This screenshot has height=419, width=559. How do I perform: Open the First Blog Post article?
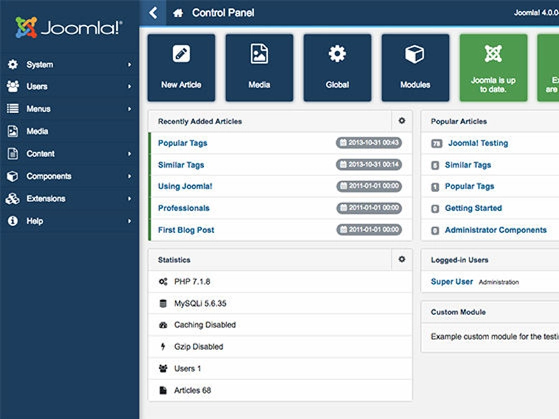pyautogui.click(x=186, y=230)
